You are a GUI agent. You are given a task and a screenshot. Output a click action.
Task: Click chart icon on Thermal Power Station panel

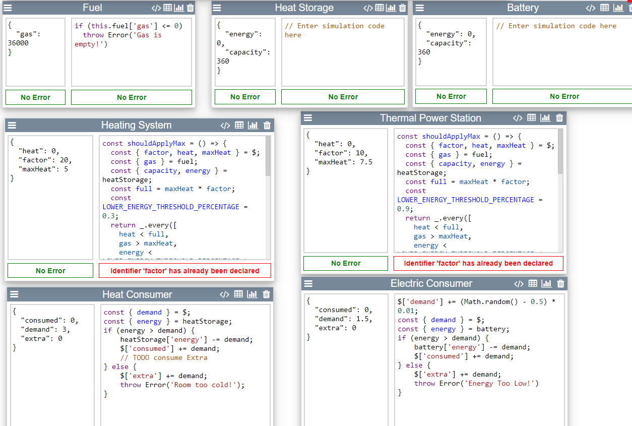(545, 118)
